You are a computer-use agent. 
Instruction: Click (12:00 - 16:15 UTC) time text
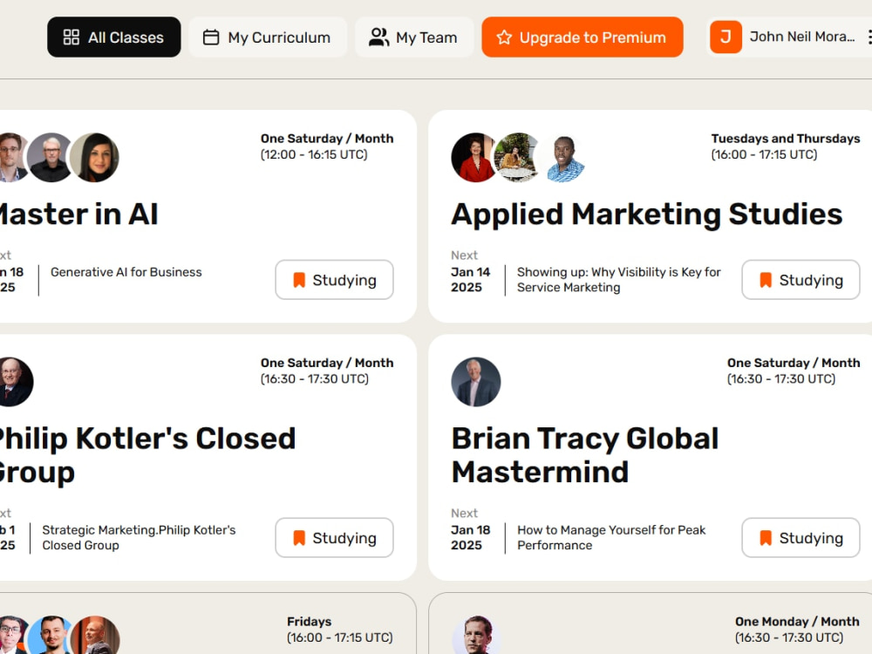314,154
